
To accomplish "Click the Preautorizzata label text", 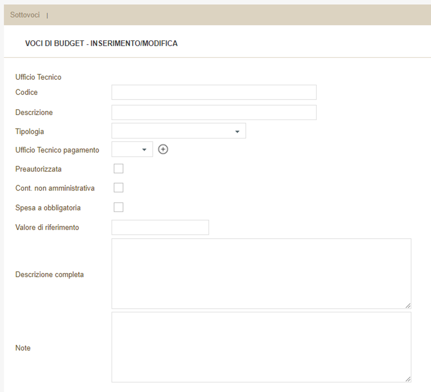I will pyautogui.click(x=39, y=169).
